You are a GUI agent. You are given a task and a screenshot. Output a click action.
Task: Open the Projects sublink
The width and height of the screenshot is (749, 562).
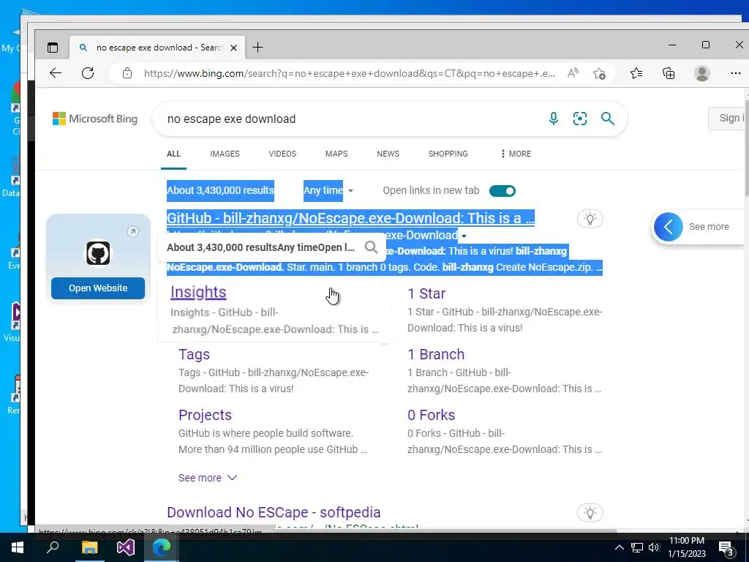pos(205,415)
